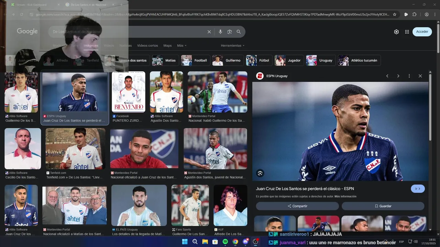This screenshot has width=440, height=247.
Task: Switch to Chrome from the taskbar
Action: [x=235, y=242]
